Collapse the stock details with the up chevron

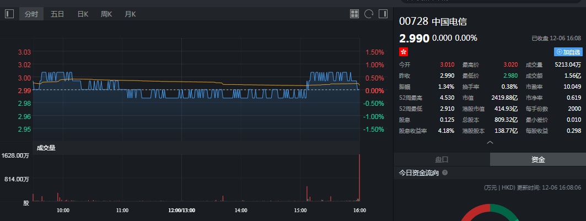tap(490, 143)
